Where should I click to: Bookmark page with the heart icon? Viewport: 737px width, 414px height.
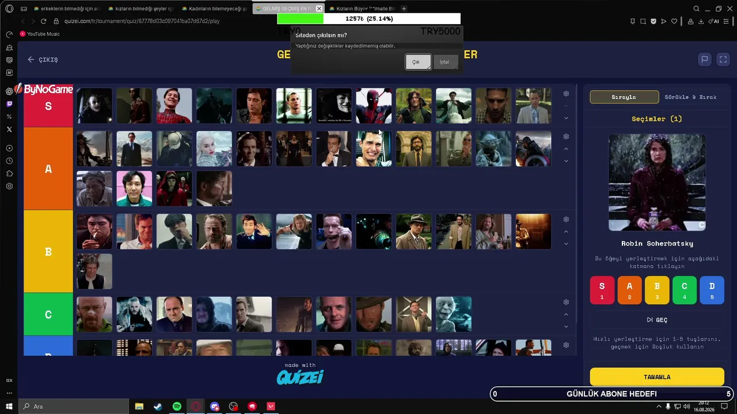[674, 21]
